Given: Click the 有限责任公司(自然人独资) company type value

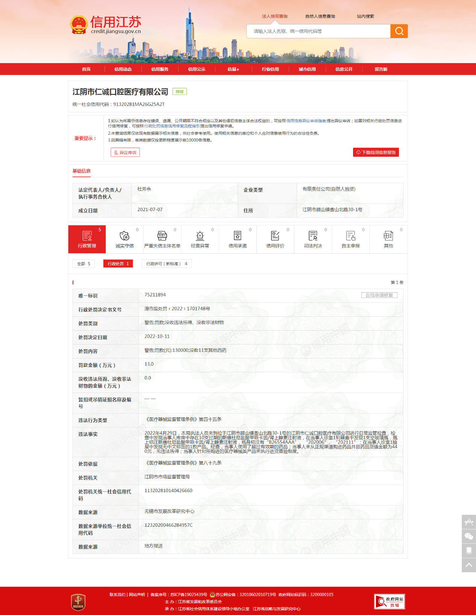Looking at the screenshot, I should 329,189.
